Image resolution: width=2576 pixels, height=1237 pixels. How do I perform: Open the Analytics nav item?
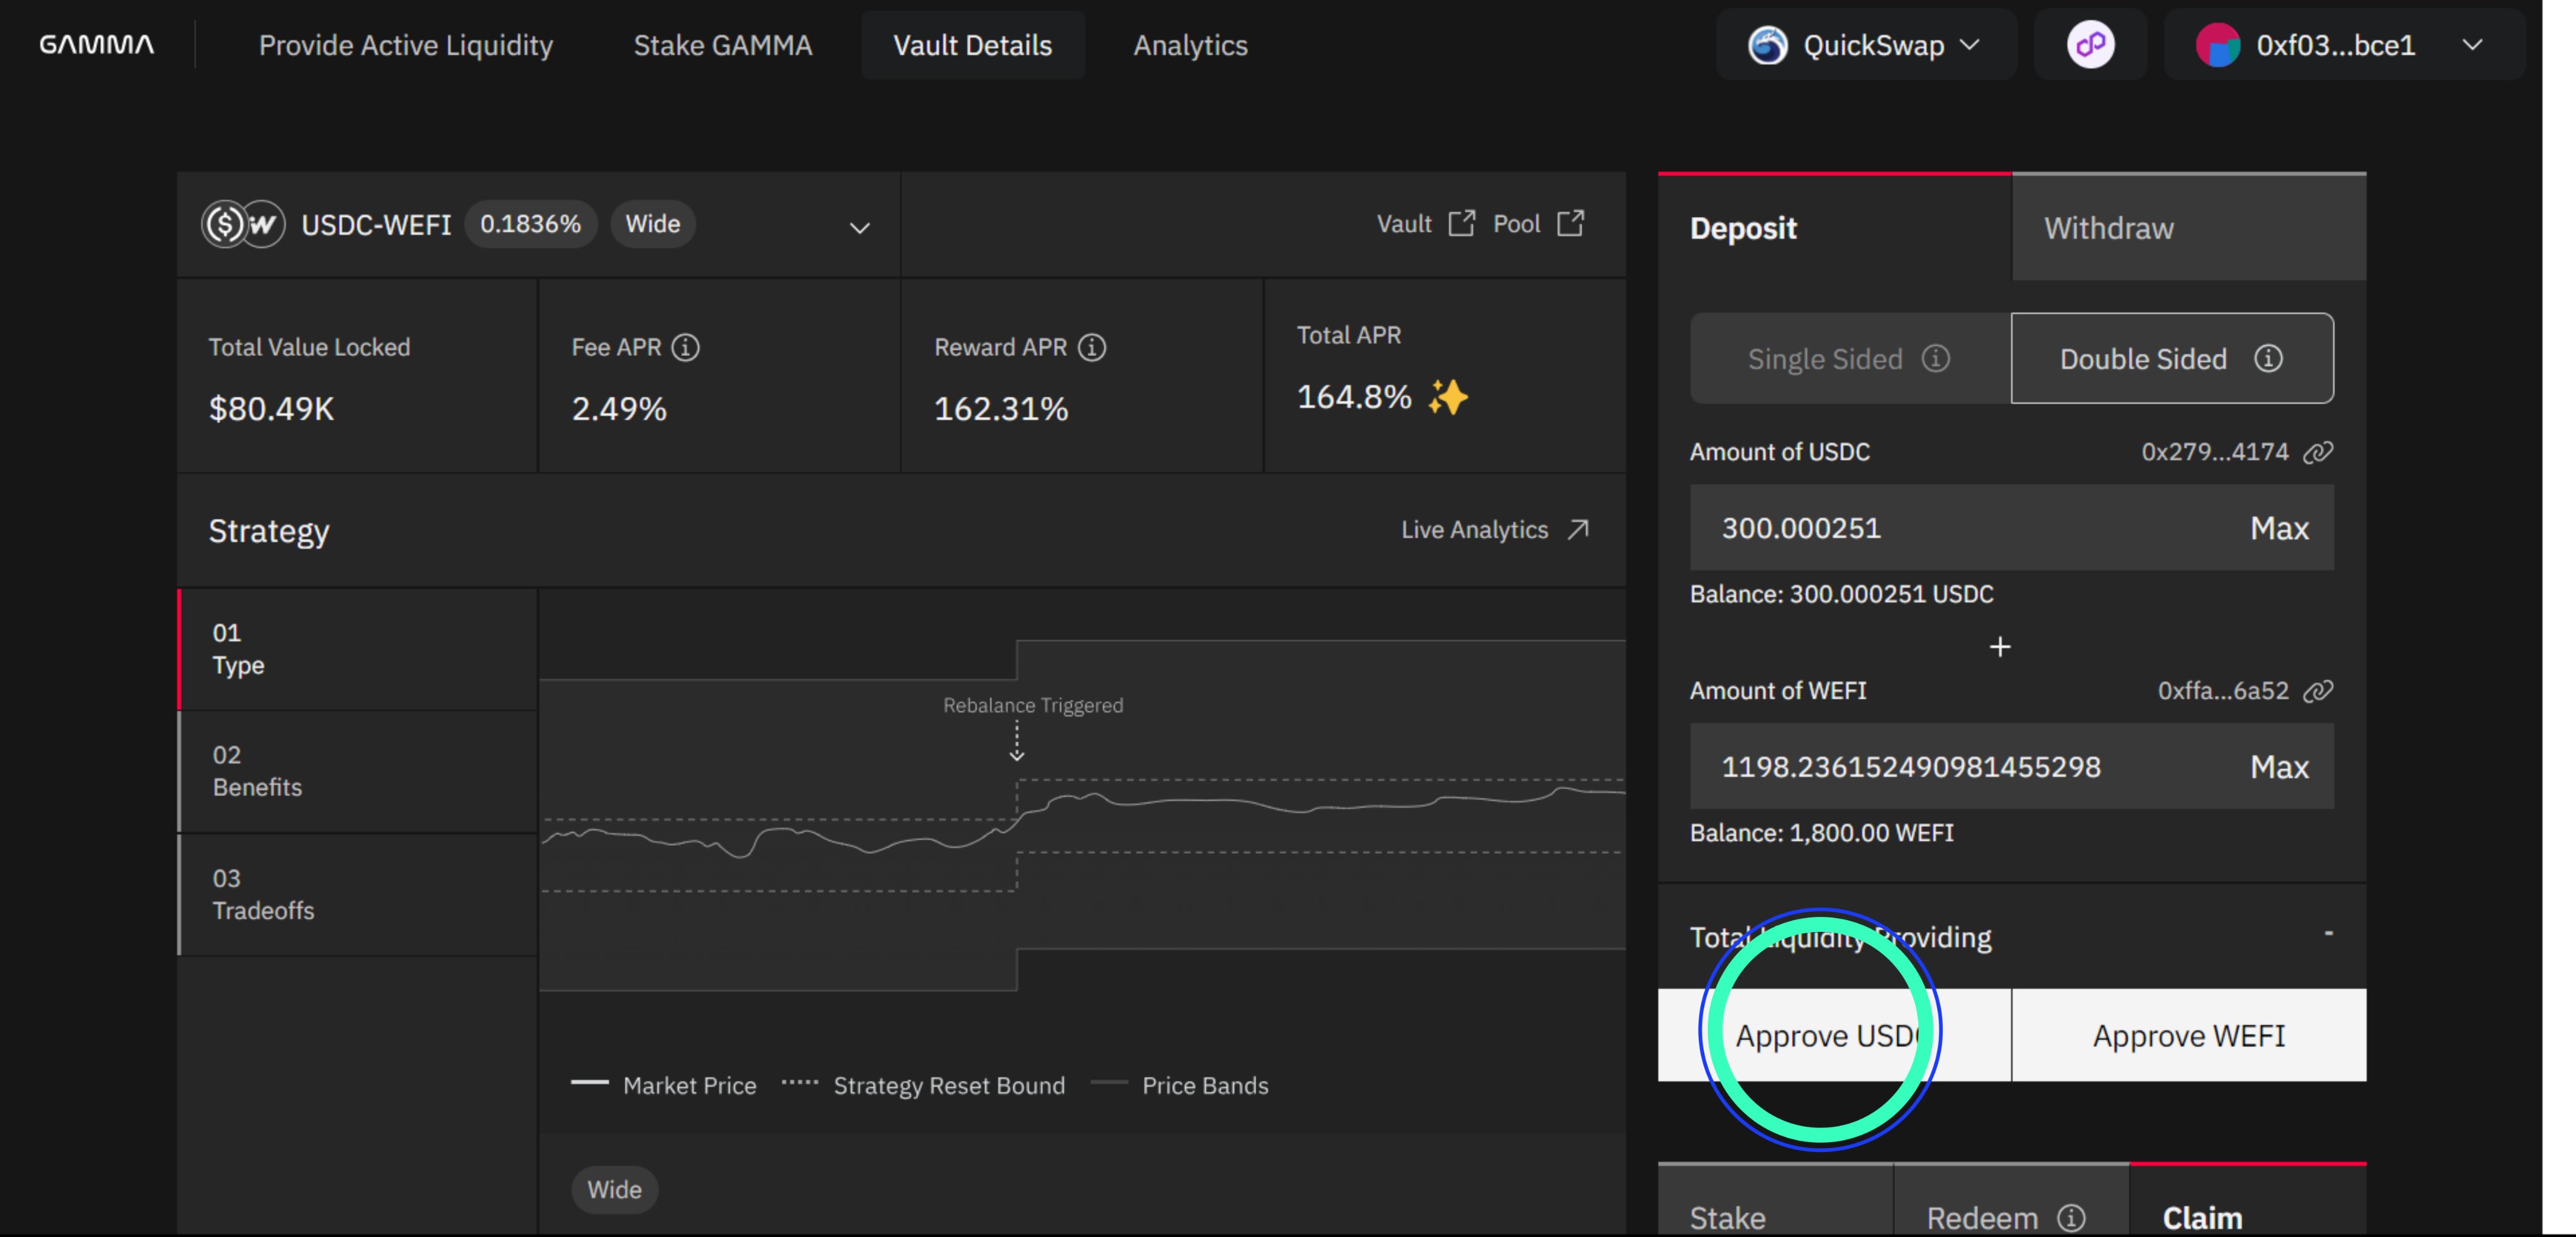[x=1190, y=45]
